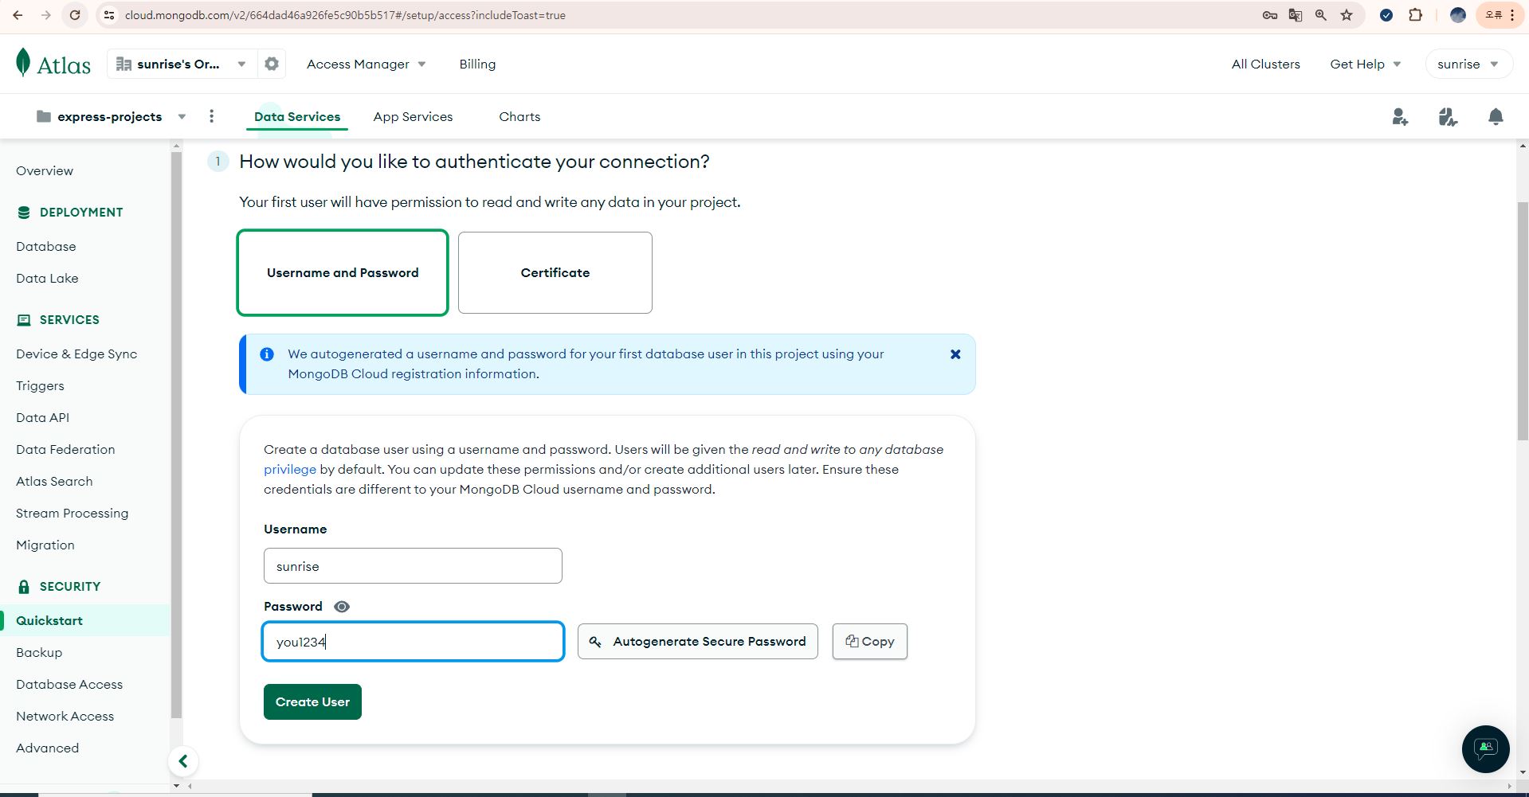The width and height of the screenshot is (1529, 797).
Task: Open Overview in the sidebar
Action: click(x=45, y=170)
